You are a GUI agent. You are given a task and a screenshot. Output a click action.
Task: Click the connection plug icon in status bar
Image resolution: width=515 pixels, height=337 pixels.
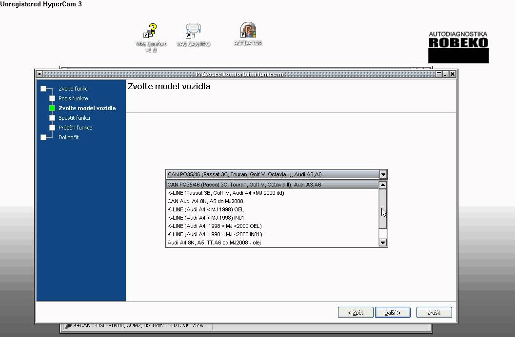[x=68, y=326]
